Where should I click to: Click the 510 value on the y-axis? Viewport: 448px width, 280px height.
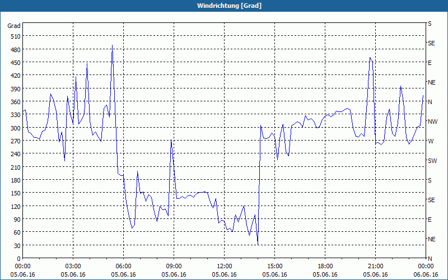(x=16, y=36)
